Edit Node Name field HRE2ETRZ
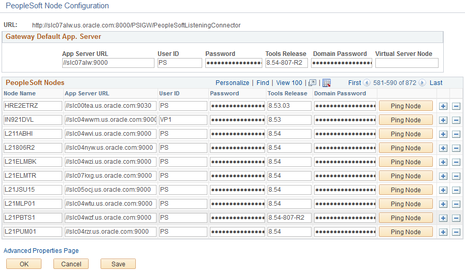The image size is (465, 271). coord(33,106)
